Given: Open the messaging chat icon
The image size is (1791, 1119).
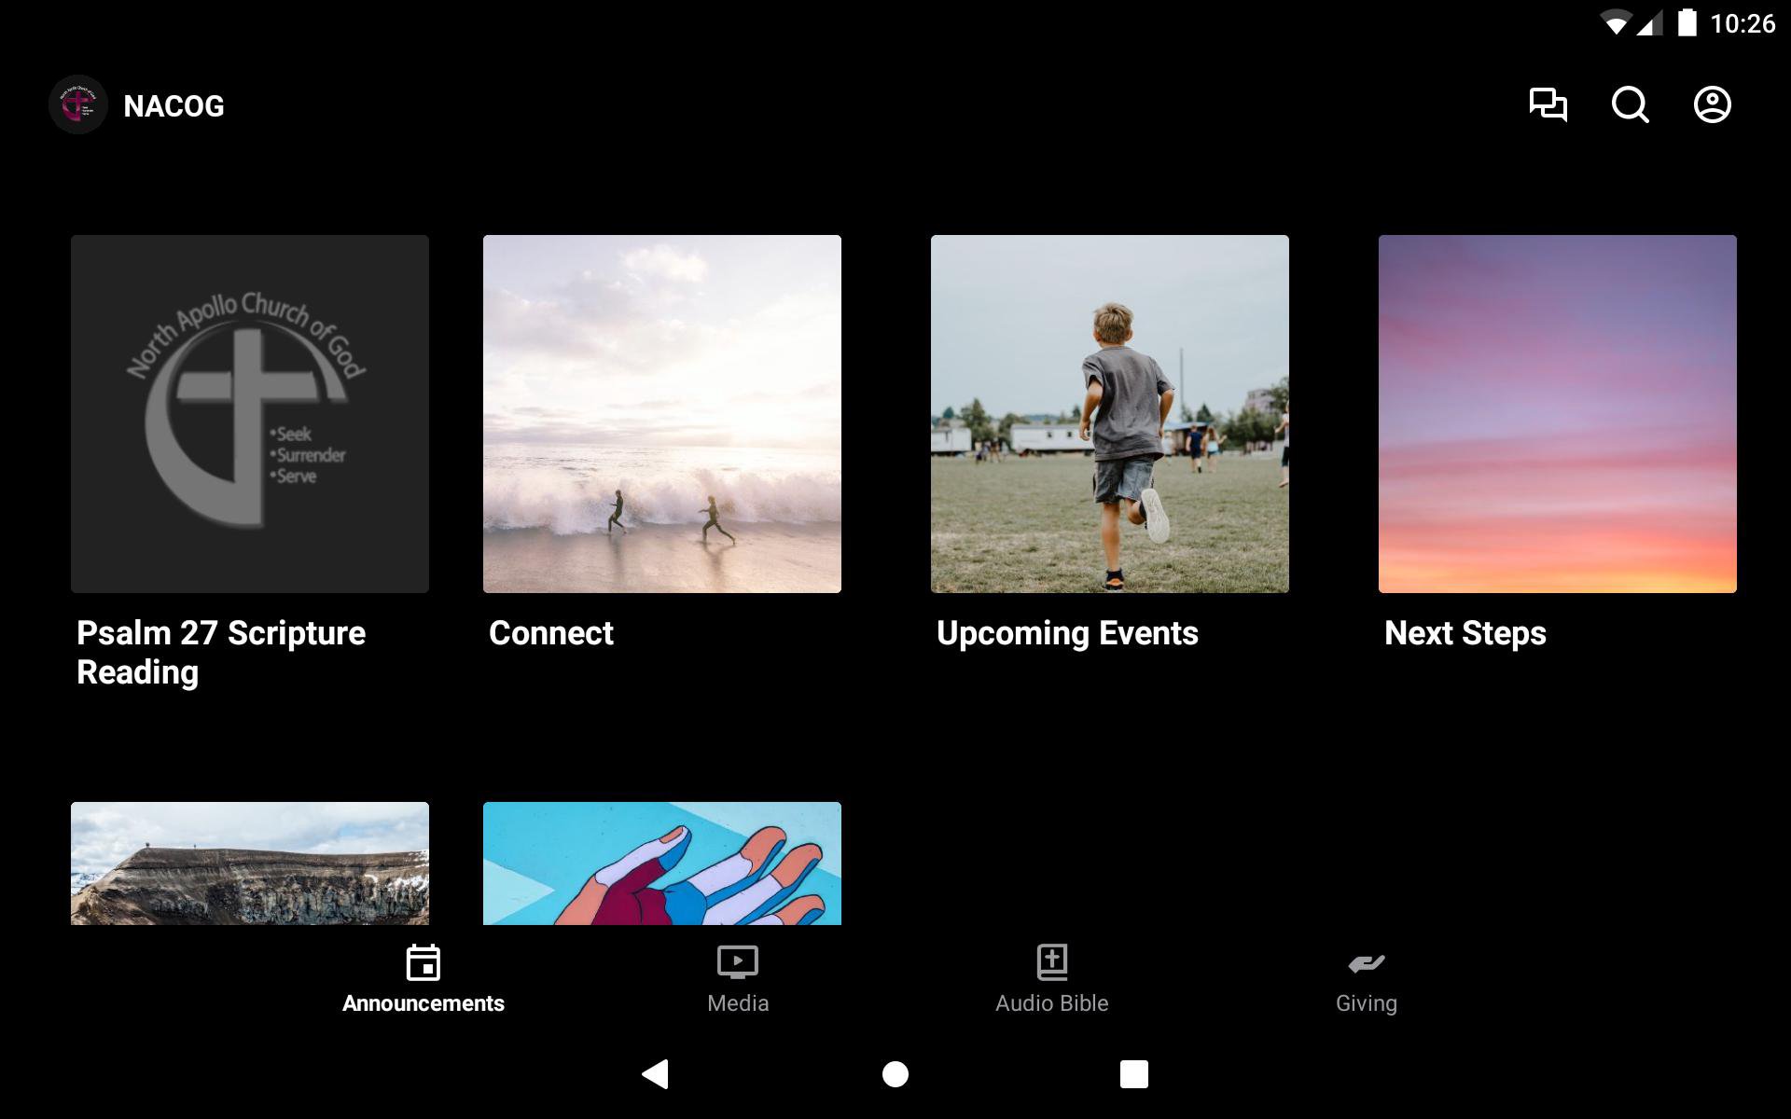Looking at the screenshot, I should (1548, 104).
